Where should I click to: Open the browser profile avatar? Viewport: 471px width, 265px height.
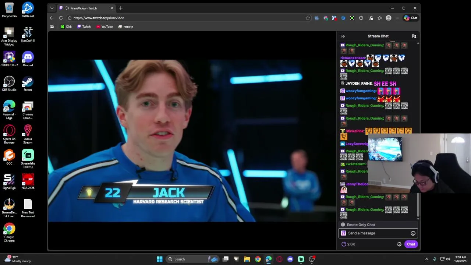tap(389, 18)
